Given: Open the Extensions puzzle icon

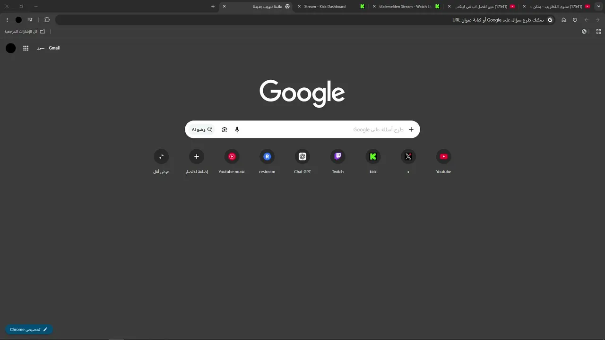Looking at the screenshot, I should (x=47, y=20).
